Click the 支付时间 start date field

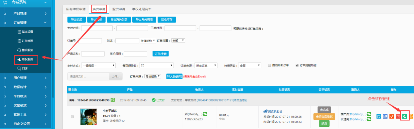click(97, 28)
